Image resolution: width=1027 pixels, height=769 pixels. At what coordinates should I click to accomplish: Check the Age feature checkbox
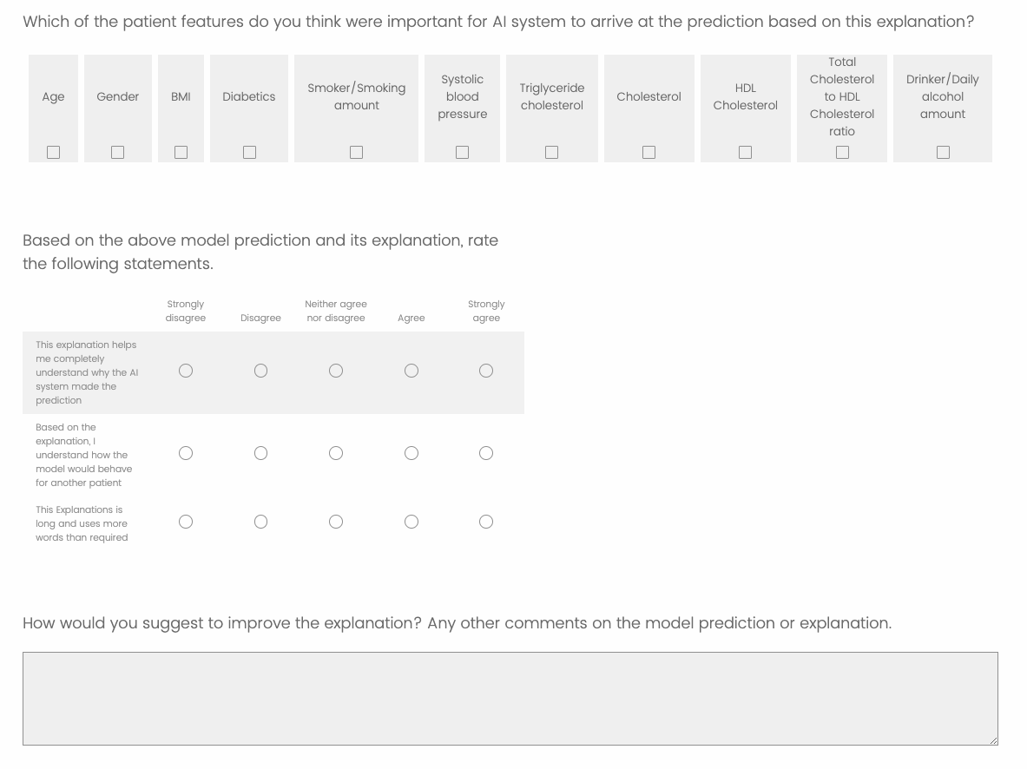(x=53, y=152)
